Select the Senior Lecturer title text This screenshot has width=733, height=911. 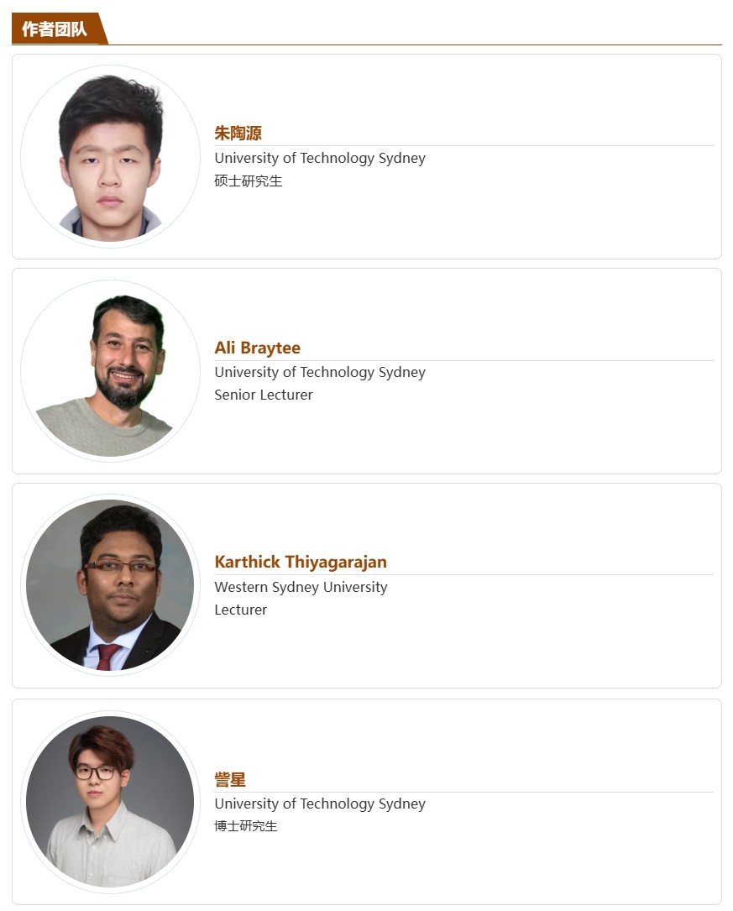point(263,395)
